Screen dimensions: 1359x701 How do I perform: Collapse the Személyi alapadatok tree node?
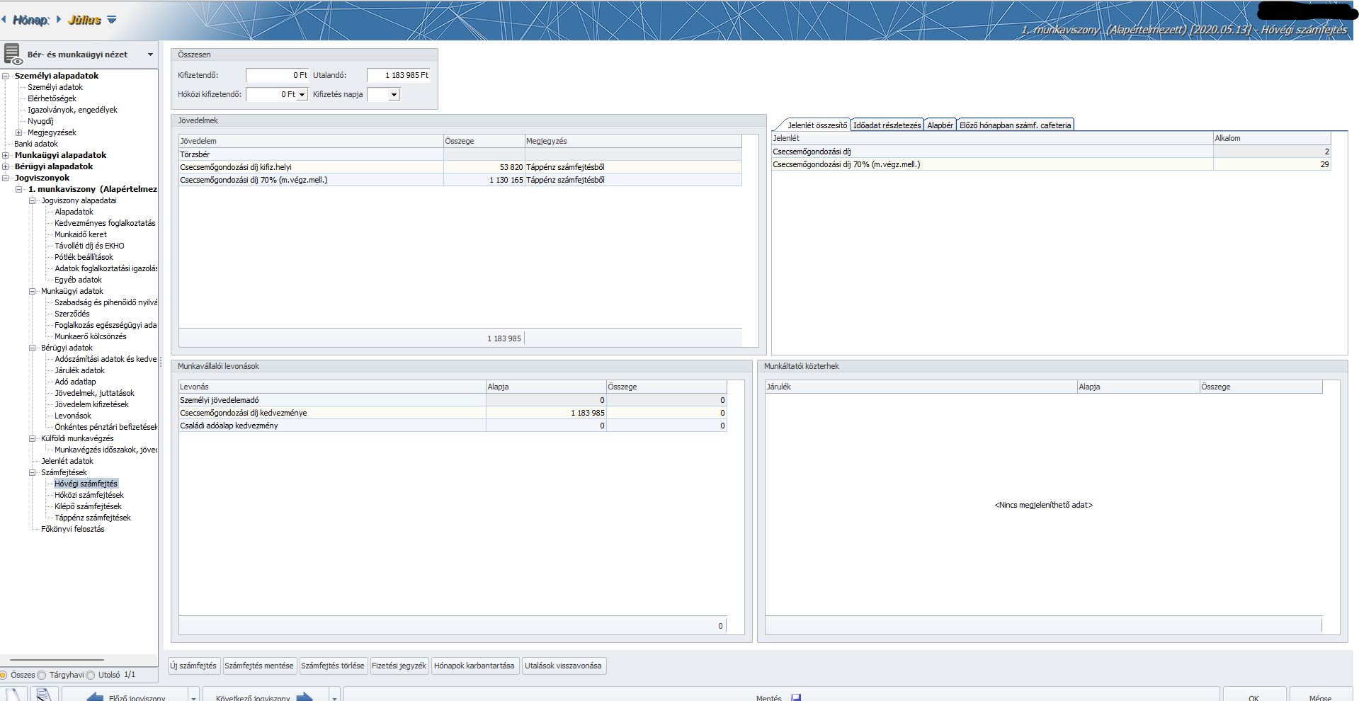[x=6, y=76]
